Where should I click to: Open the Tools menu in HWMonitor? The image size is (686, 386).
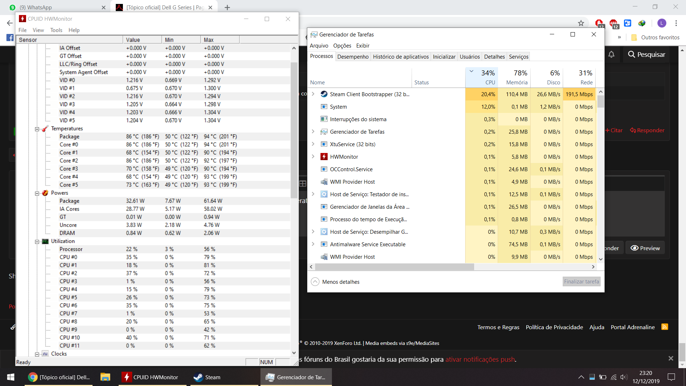(x=56, y=30)
